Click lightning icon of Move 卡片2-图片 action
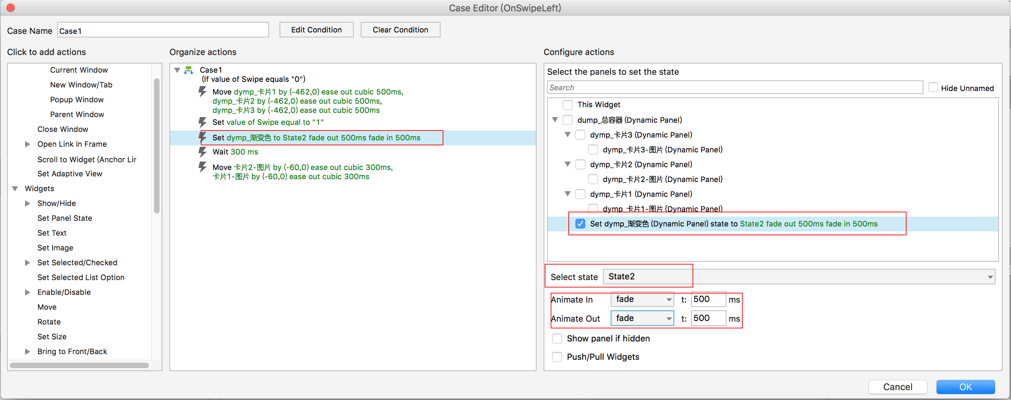Screen dimensions: 1011x400 [x=202, y=167]
